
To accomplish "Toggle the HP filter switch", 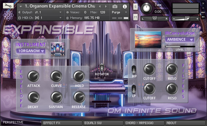I will [134, 69].
